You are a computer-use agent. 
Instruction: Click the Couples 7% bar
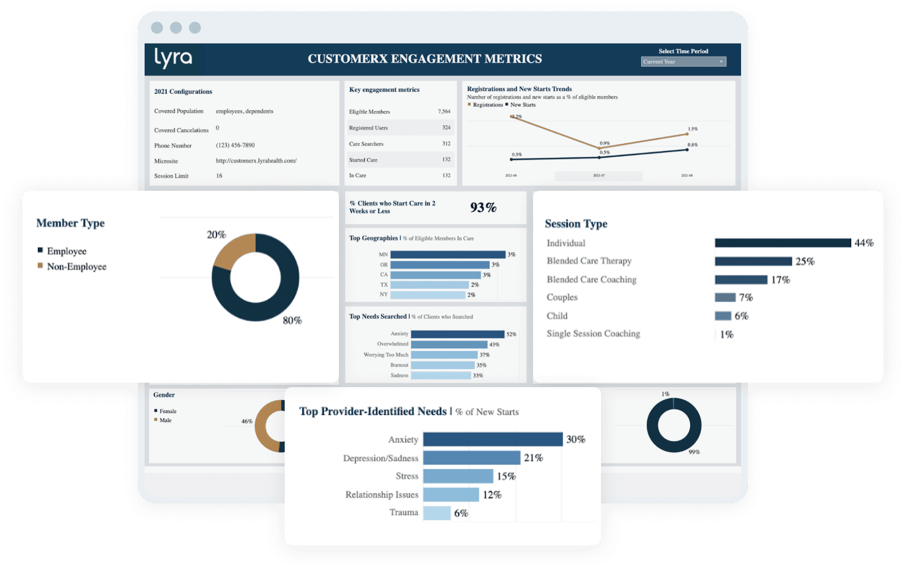pos(725,297)
